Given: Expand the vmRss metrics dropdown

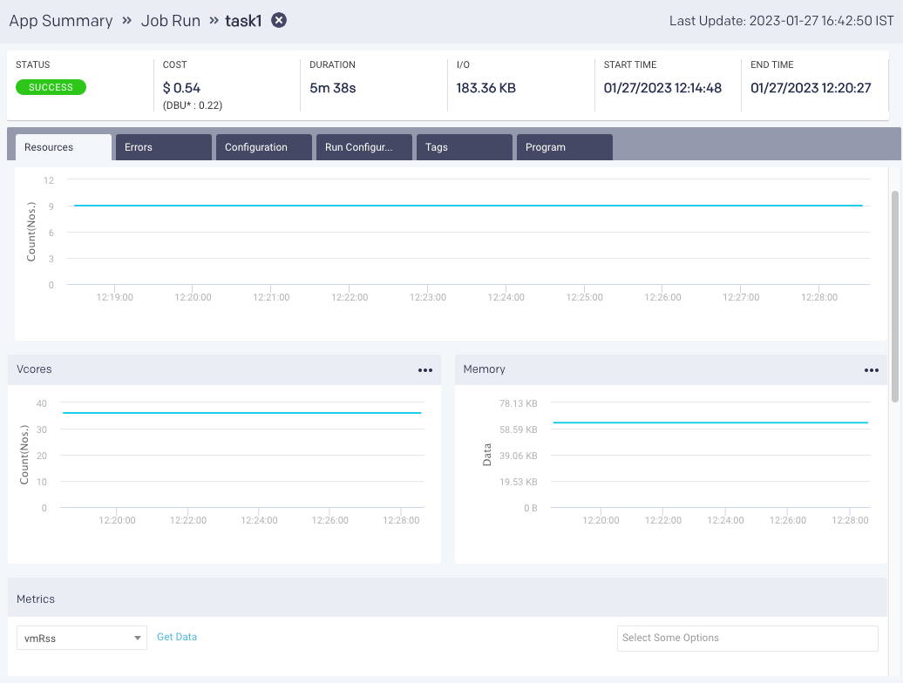Looking at the screenshot, I should (x=82, y=638).
